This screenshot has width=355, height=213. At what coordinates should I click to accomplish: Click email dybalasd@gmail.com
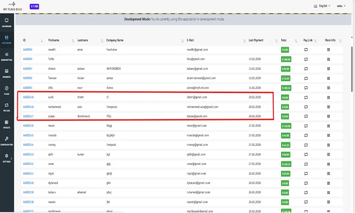point(198,183)
